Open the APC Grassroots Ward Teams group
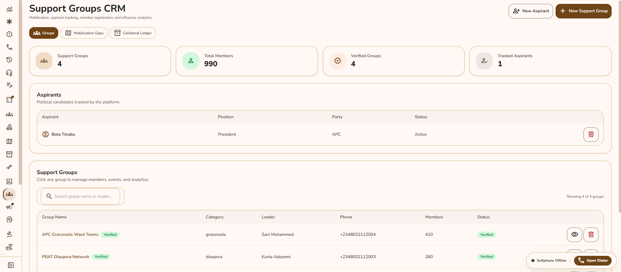The image size is (621, 272). click(70, 235)
